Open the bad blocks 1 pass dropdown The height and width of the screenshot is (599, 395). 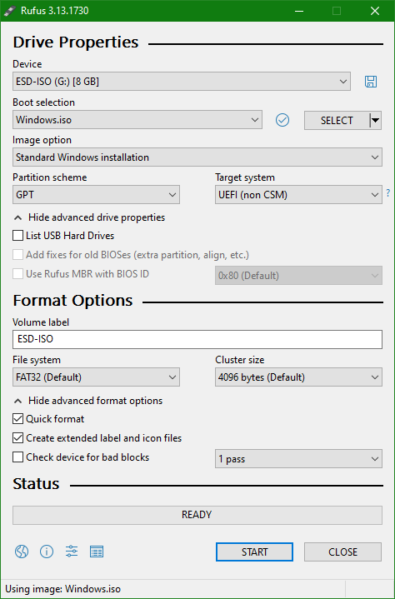pos(298,459)
